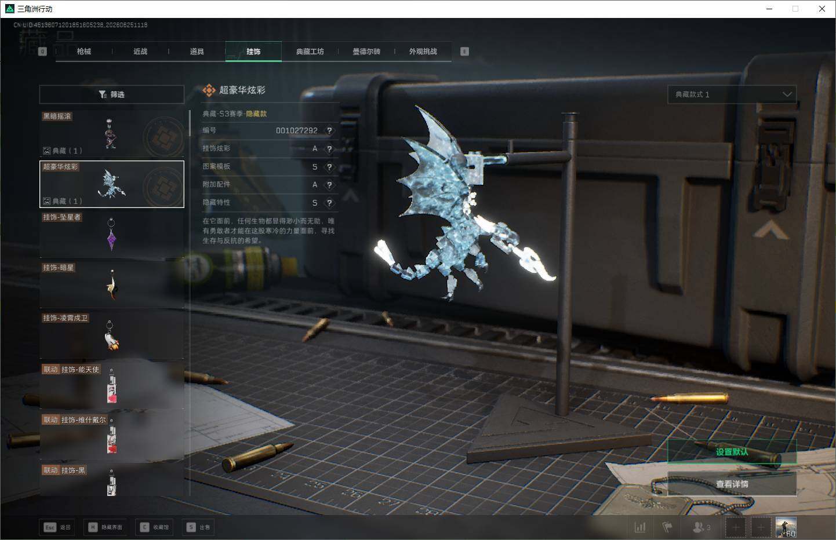836x540 pixels.
Task: Click the player avatar level 60
Action: [x=786, y=527]
